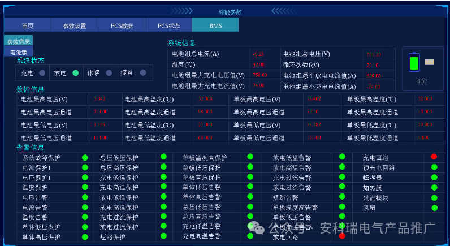Click the 系统故障保护 alarm light

[x=85, y=158]
